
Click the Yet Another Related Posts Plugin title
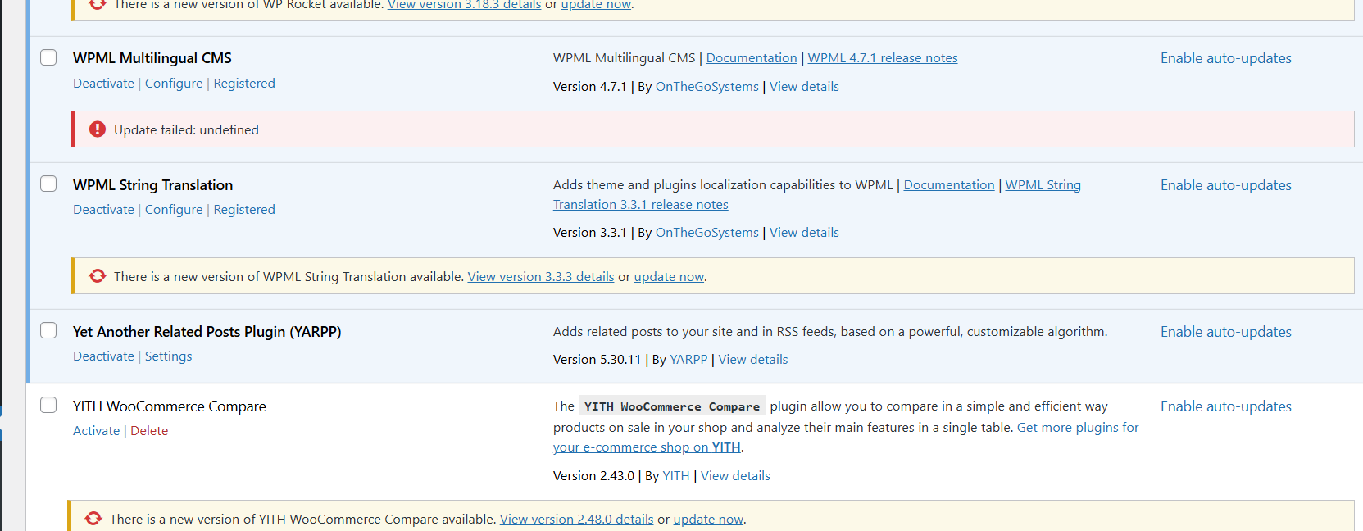coord(207,332)
